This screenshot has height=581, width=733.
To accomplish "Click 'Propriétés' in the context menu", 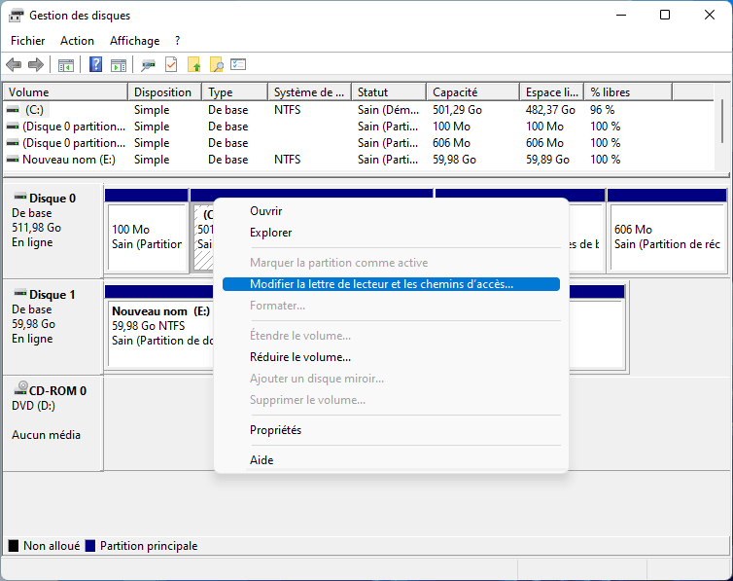I will [275, 430].
